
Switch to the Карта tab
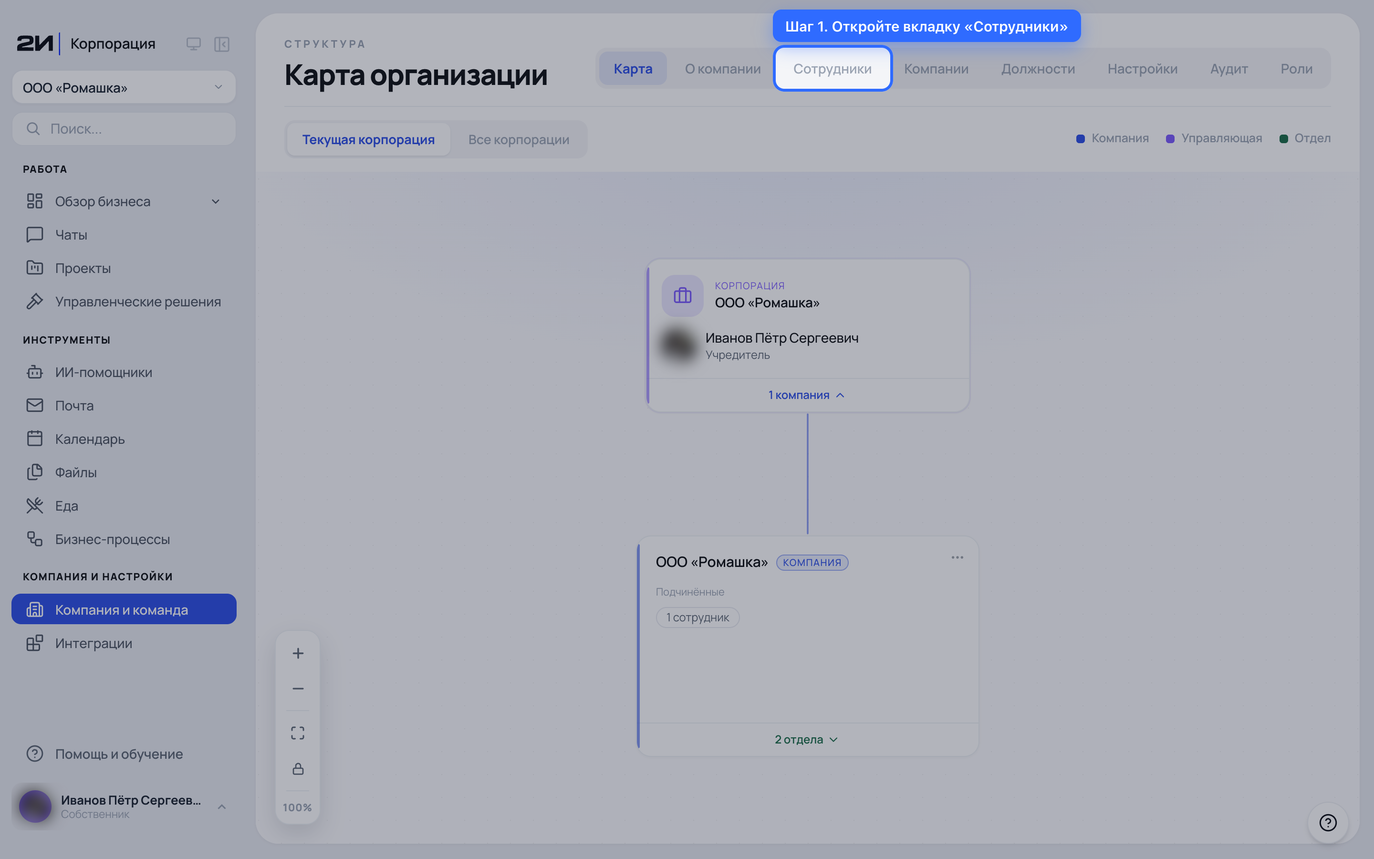point(633,69)
